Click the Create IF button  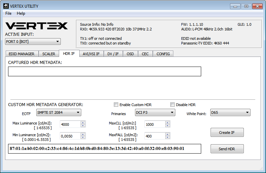[x=227, y=133]
